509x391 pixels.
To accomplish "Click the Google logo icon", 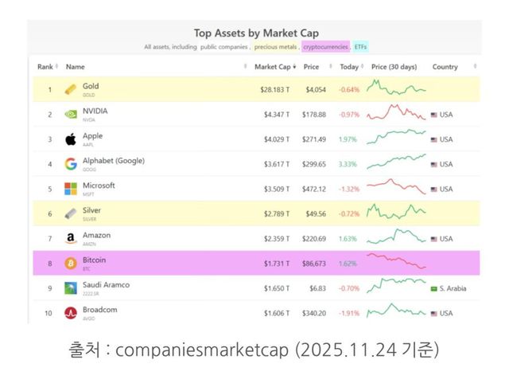I will point(70,164).
